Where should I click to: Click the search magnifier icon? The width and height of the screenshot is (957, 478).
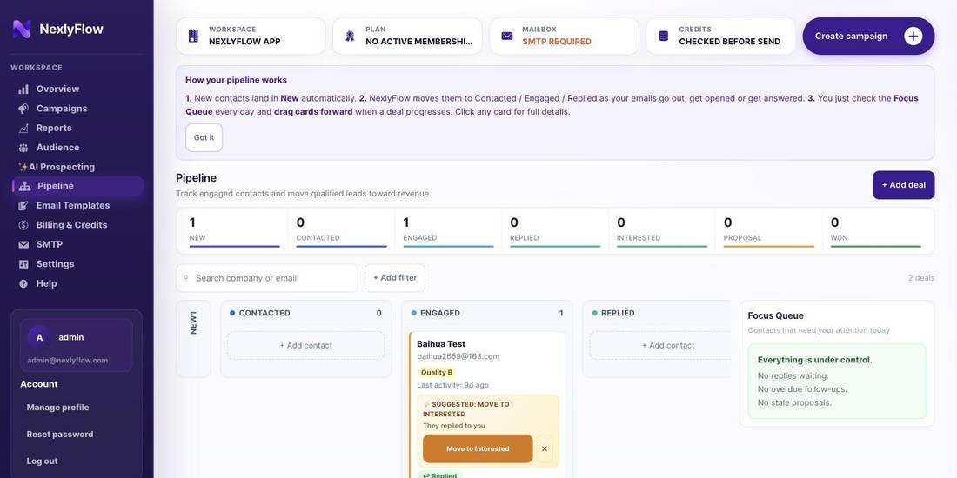[186, 277]
